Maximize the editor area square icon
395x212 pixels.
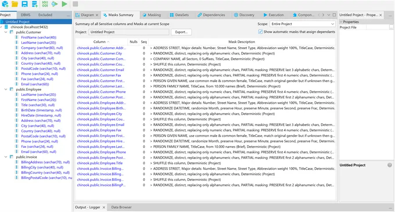[x=334, y=15]
